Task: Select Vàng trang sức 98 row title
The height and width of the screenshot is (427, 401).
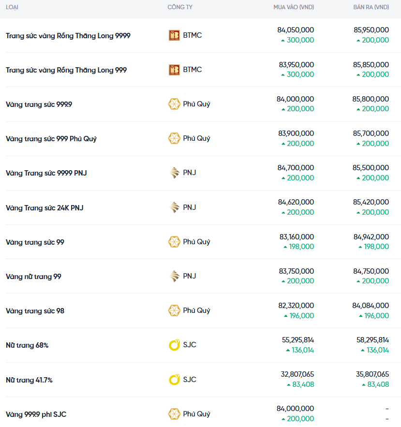Action: [x=35, y=311]
